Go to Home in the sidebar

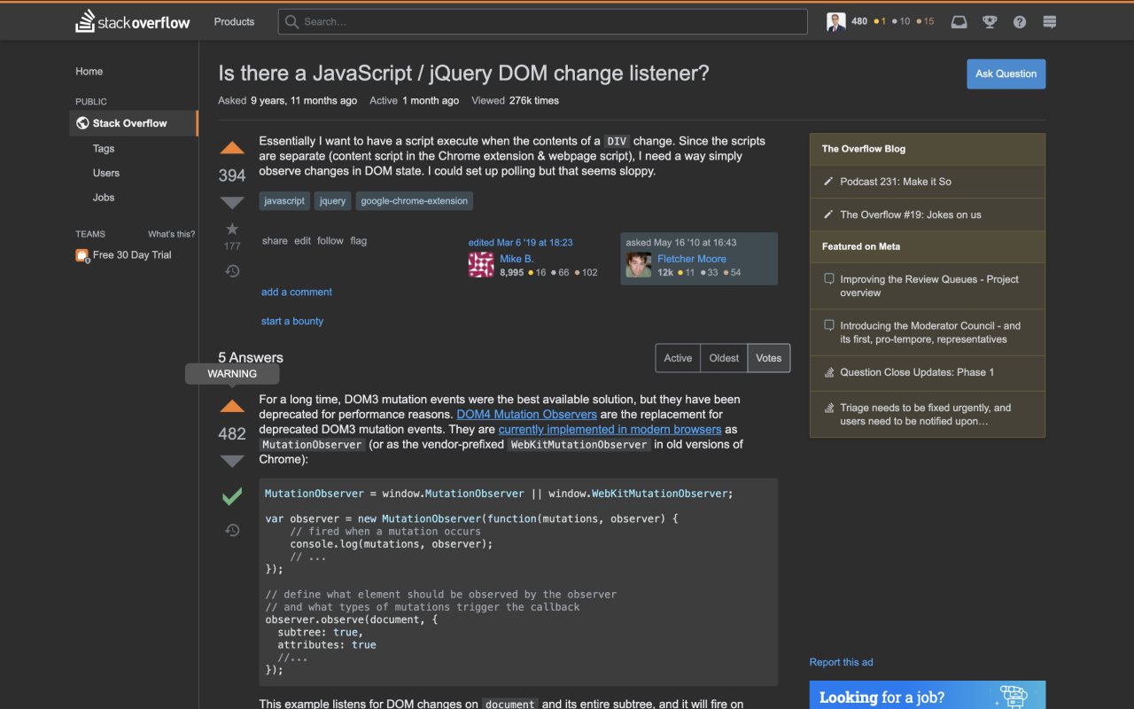point(89,72)
